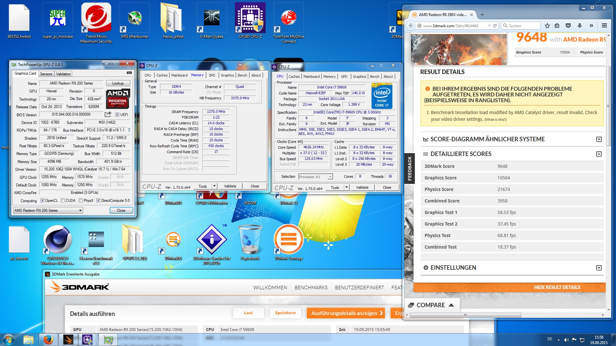Screen dimensions: 616x346
Task: Open the Processor #1 selection dropdown
Action: tap(315, 177)
